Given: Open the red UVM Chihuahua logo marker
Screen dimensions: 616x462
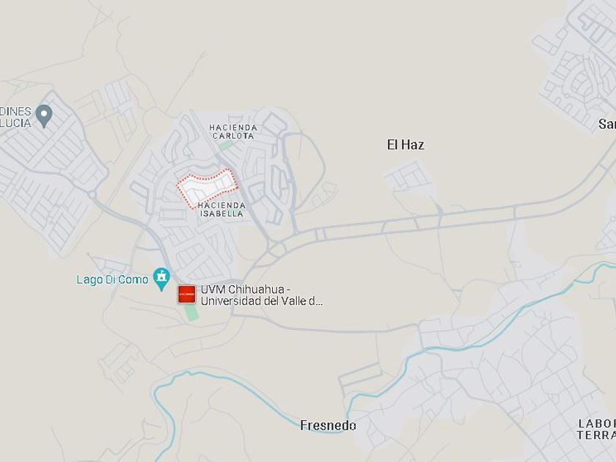Looking at the screenshot, I should pyautogui.click(x=186, y=294).
